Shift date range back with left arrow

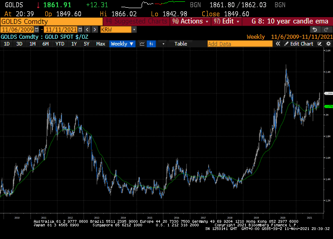coord(87,30)
